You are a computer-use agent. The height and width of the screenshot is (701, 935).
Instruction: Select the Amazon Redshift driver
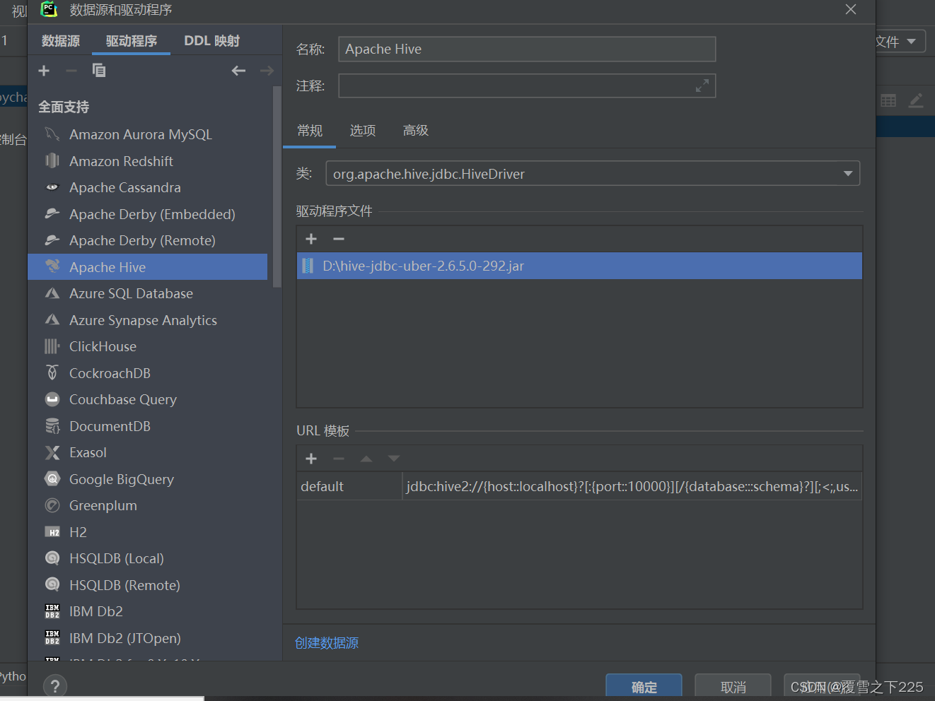[x=147, y=161]
